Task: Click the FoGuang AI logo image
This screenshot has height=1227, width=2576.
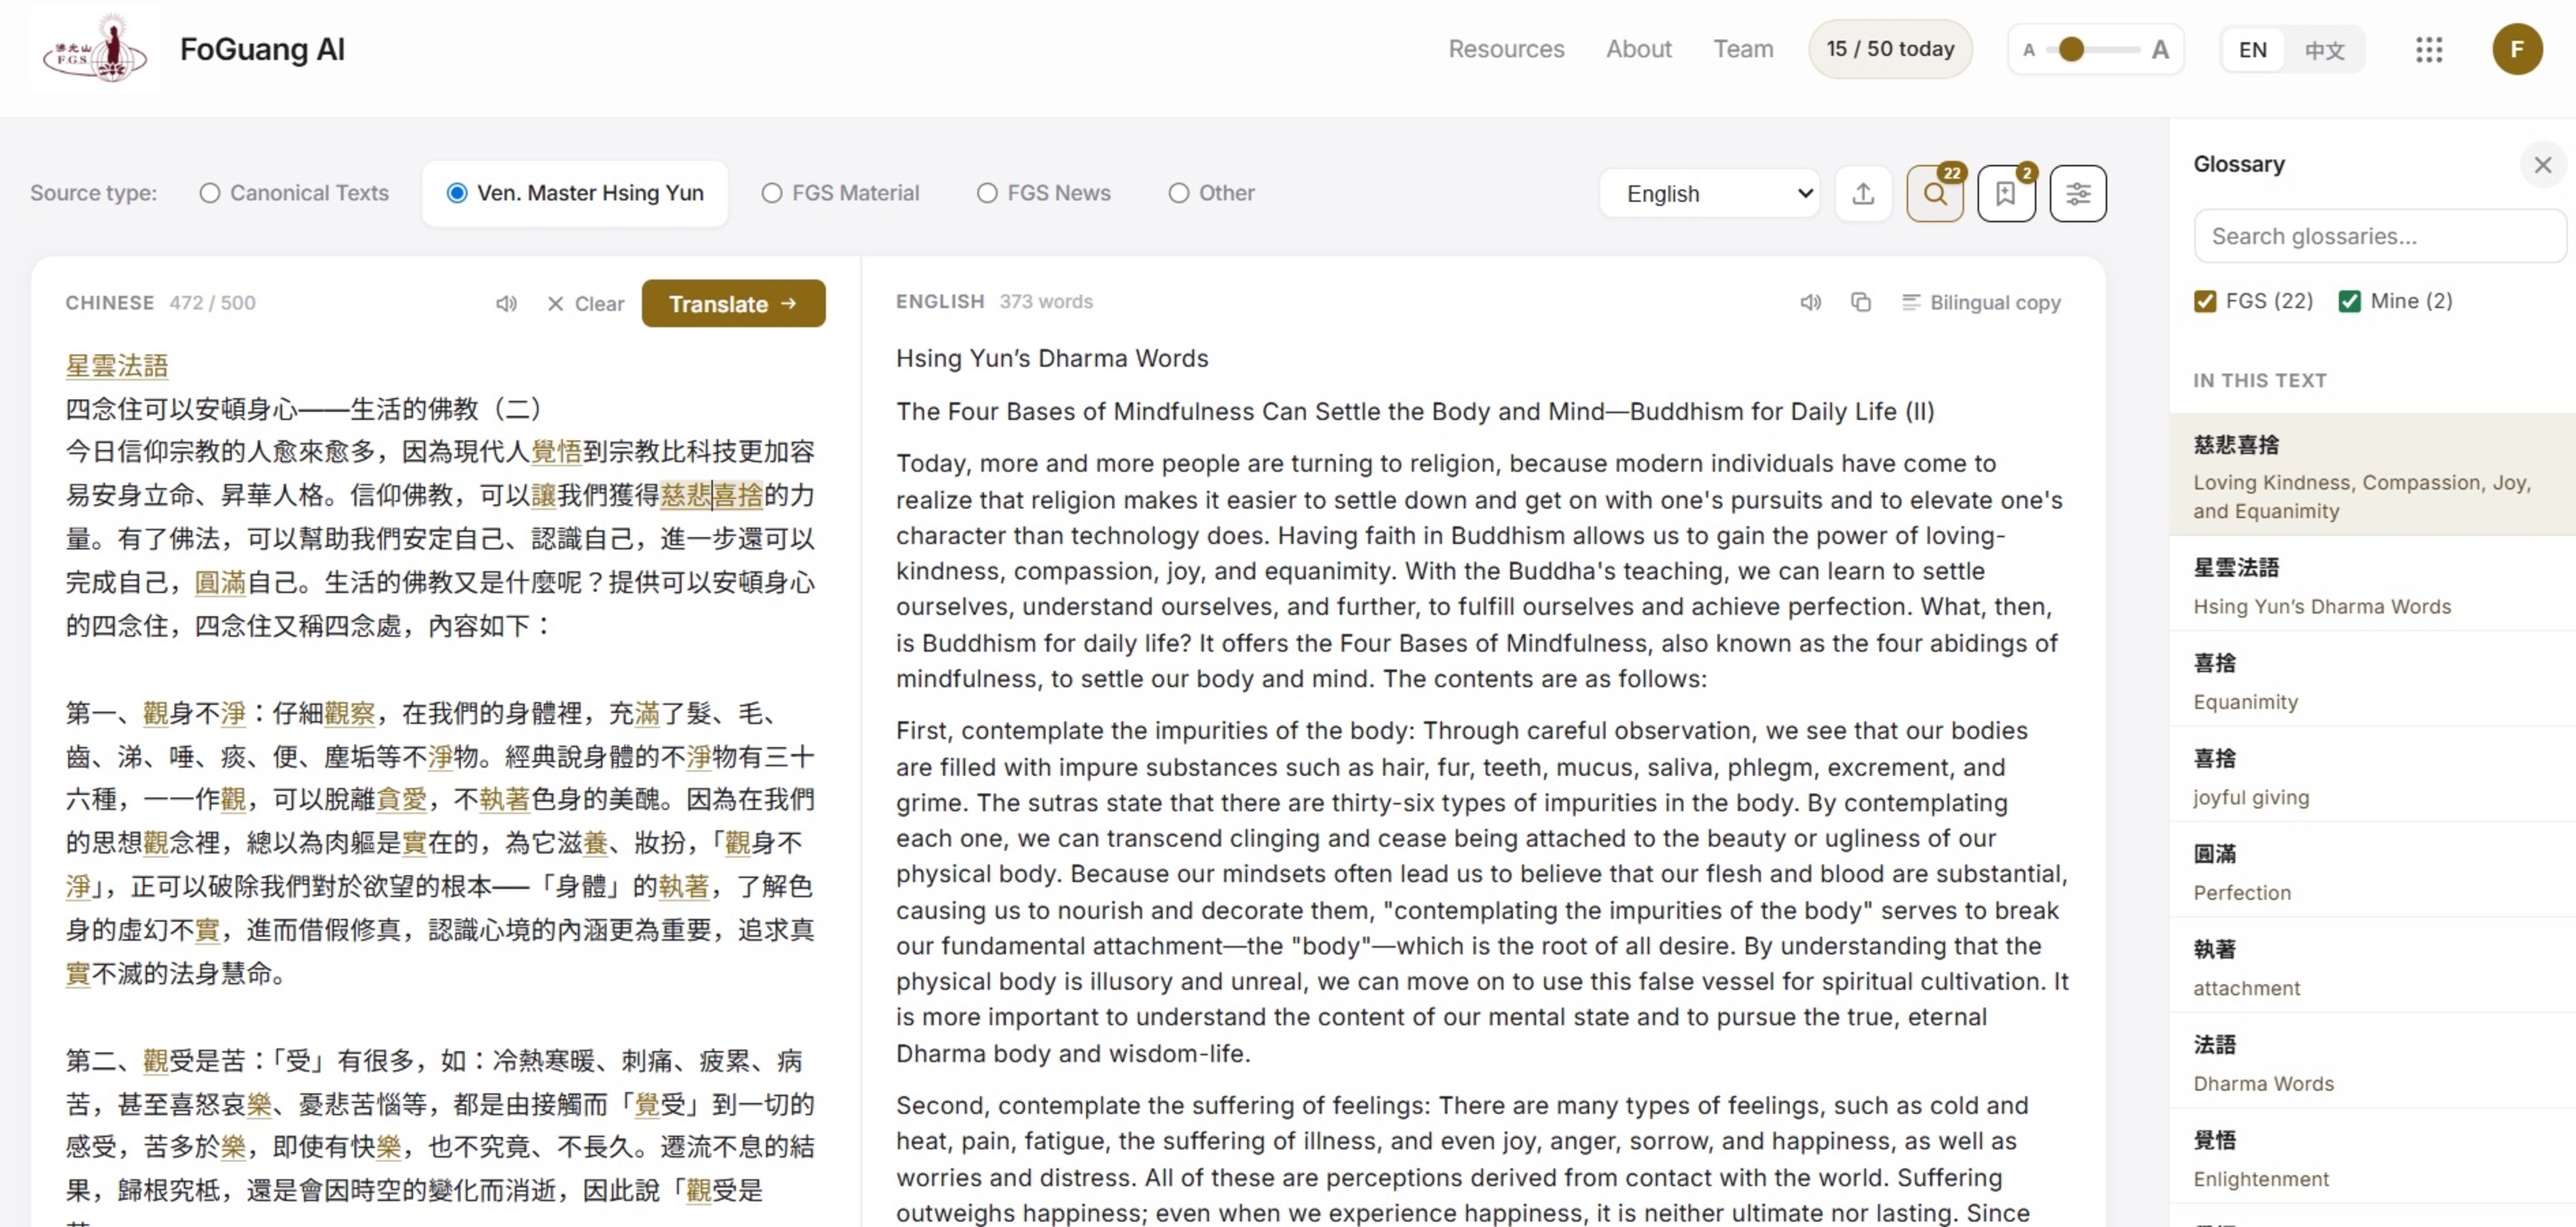Action: tap(95, 49)
